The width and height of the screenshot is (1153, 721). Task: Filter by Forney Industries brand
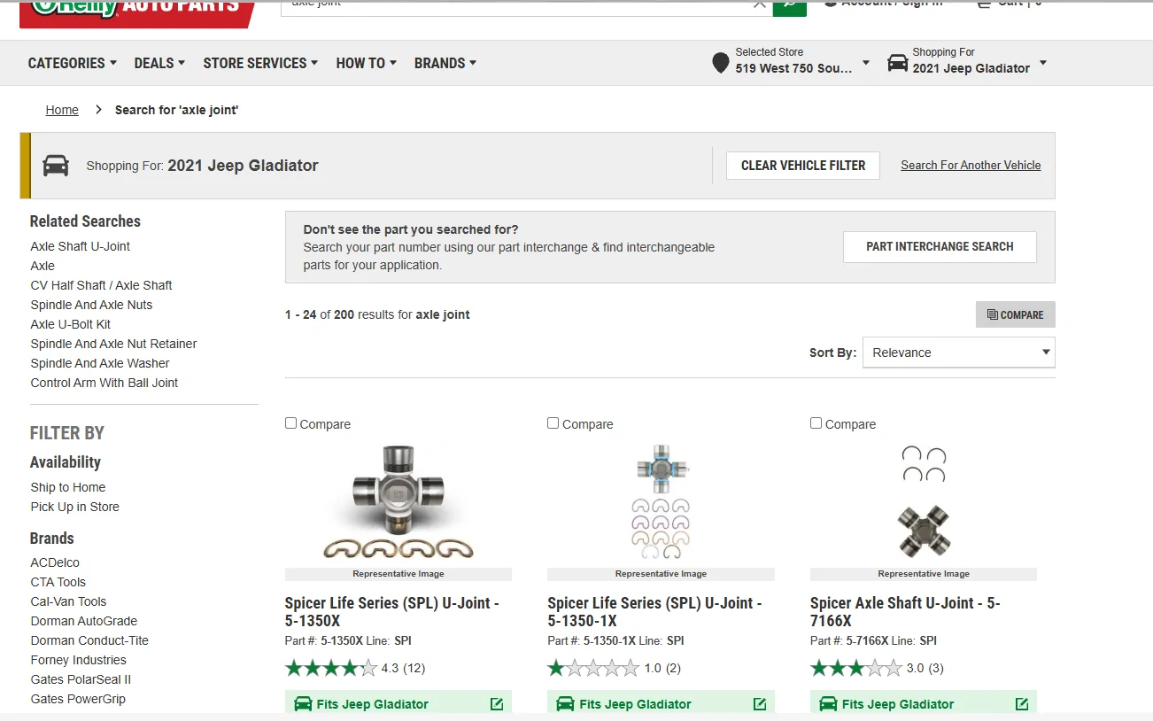[79, 660]
